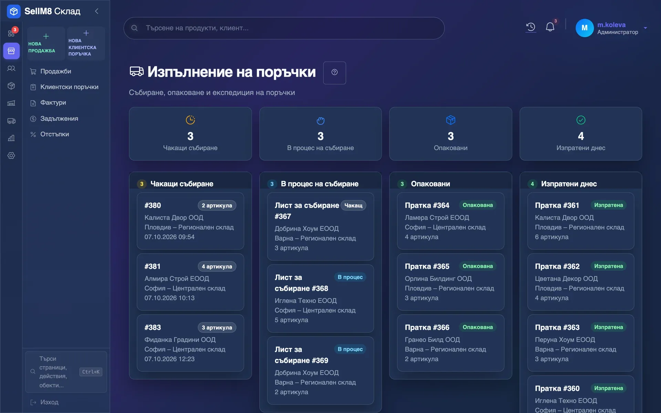This screenshot has height=413, width=661.
Task: Expand the m.koleva user dropdown arrow
Action: coord(645,28)
